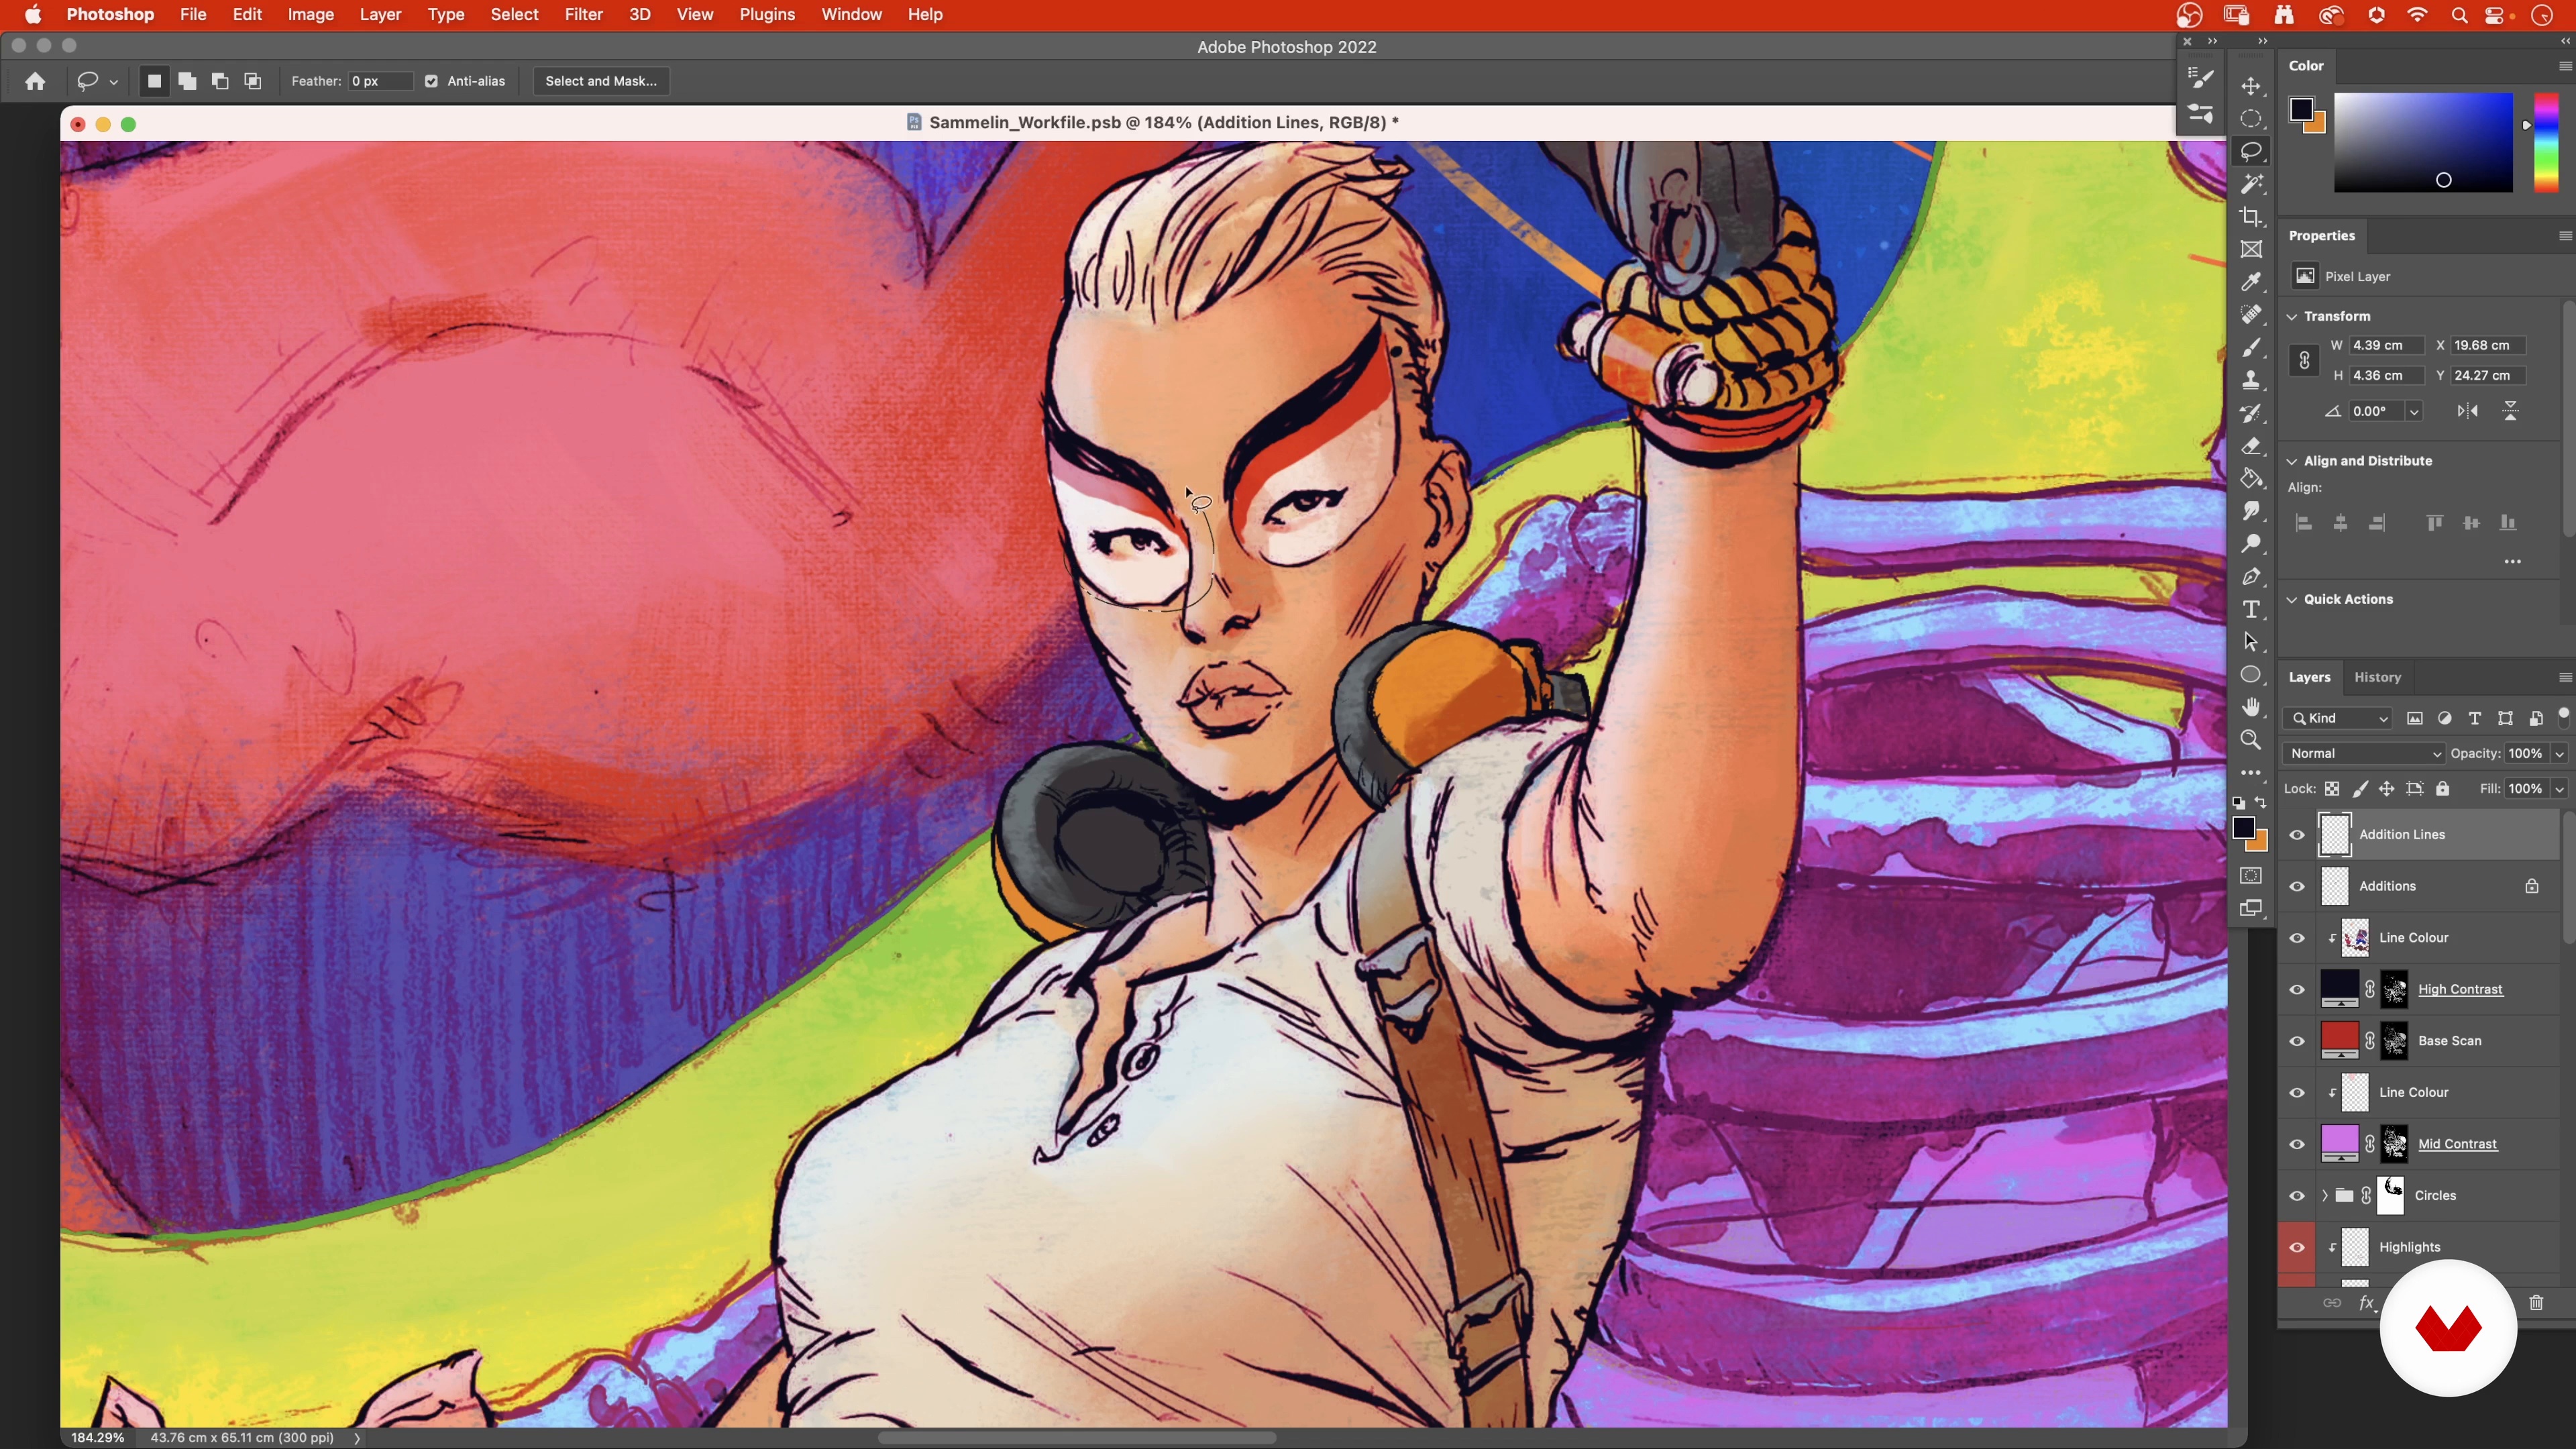
Task: Click the Select and Mask button
Action: pos(601,81)
